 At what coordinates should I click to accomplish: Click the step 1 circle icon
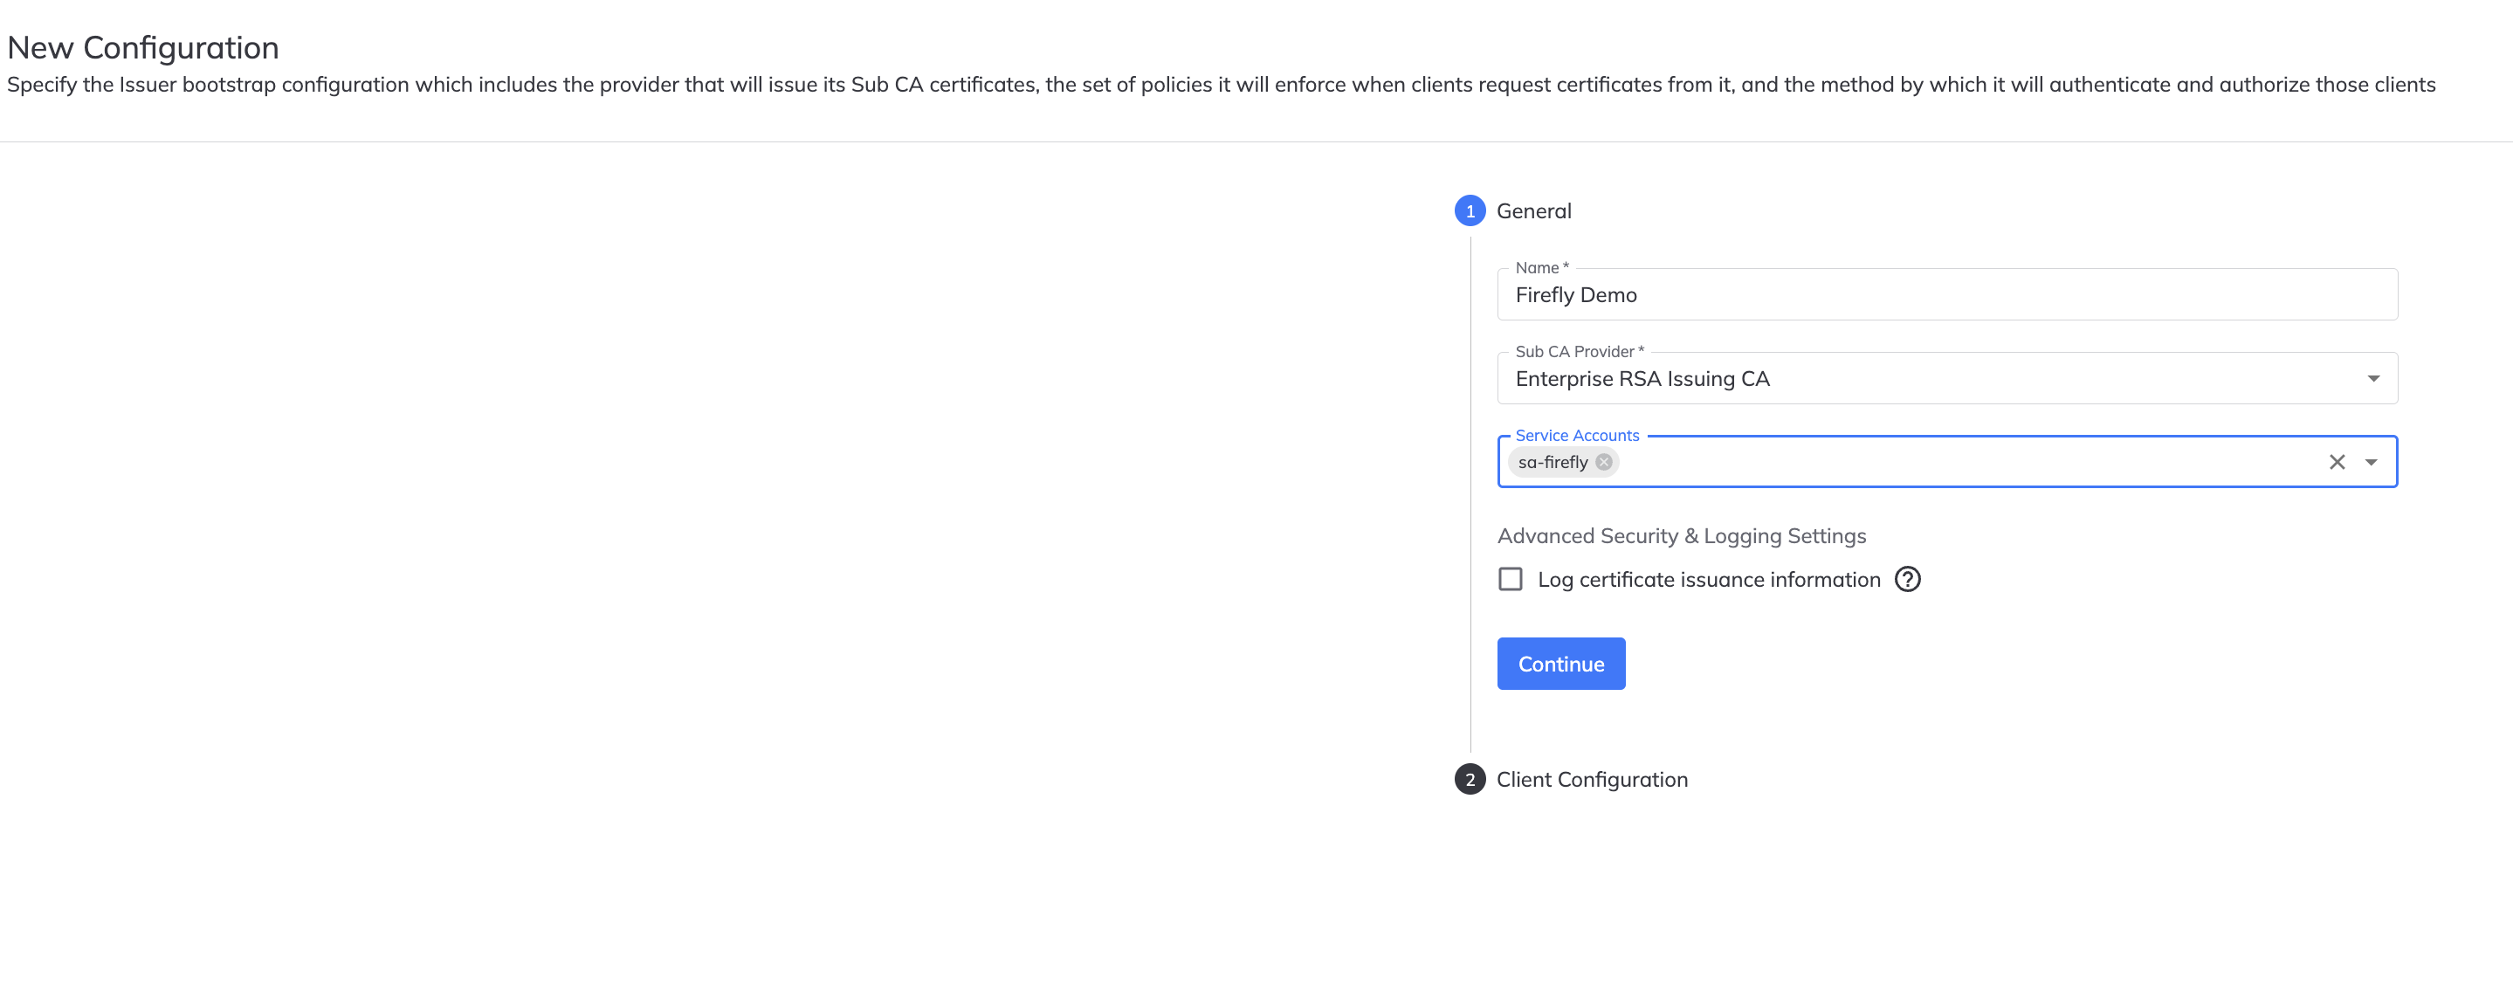(1470, 211)
